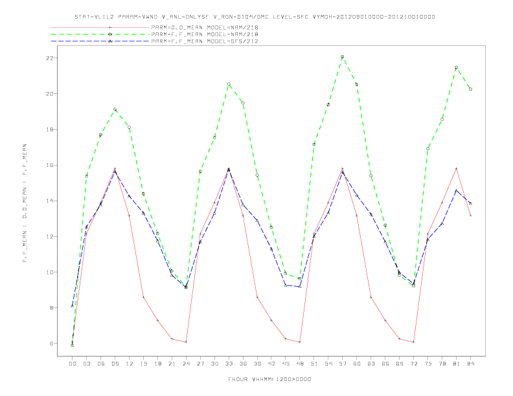Click green circle marker at hour 09 peak
Viewport: 513px width, 396px height.
(115, 109)
